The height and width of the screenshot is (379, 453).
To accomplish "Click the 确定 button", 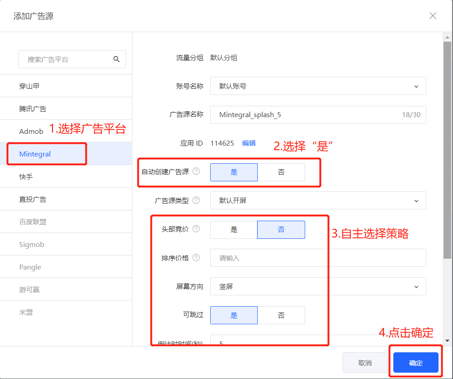I will [x=415, y=363].
